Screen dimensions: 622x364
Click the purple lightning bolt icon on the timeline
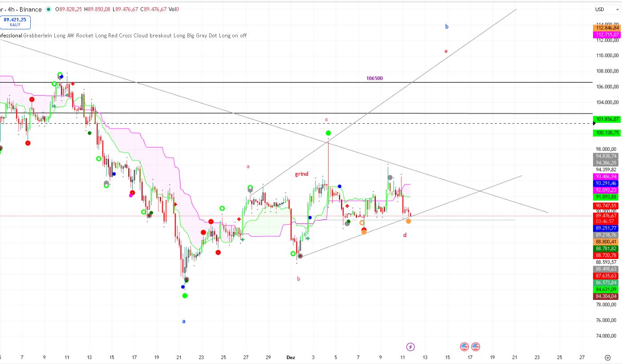[411, 347]
